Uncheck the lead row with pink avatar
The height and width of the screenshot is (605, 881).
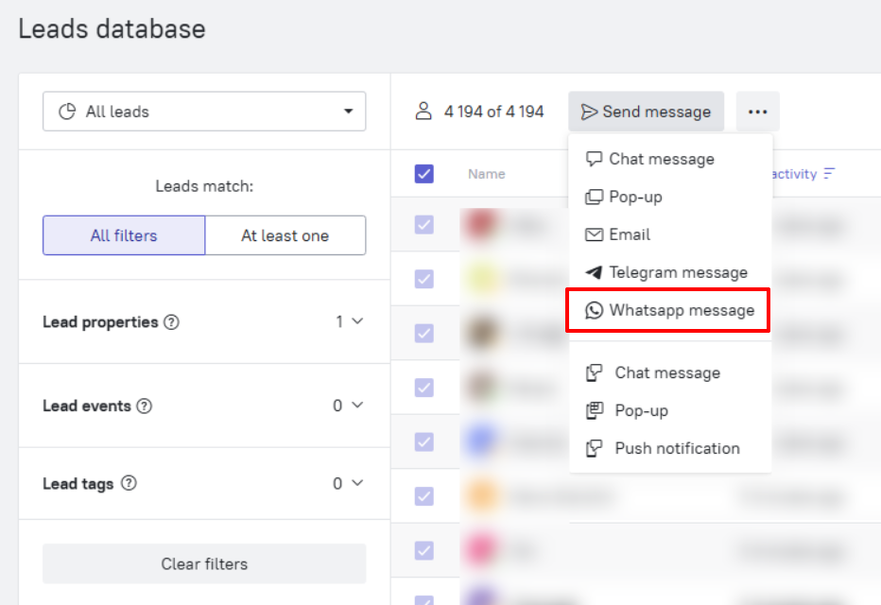(x=424, y=550)
